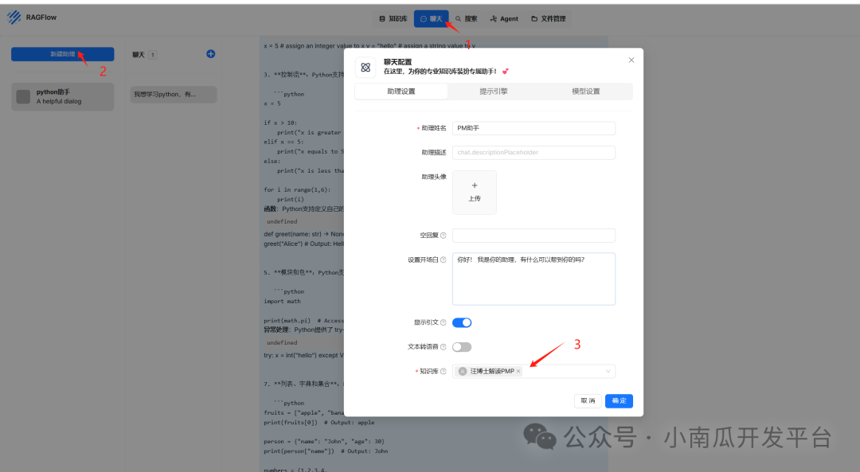Enable the 文本转语音 switch

tap(462, 347)
